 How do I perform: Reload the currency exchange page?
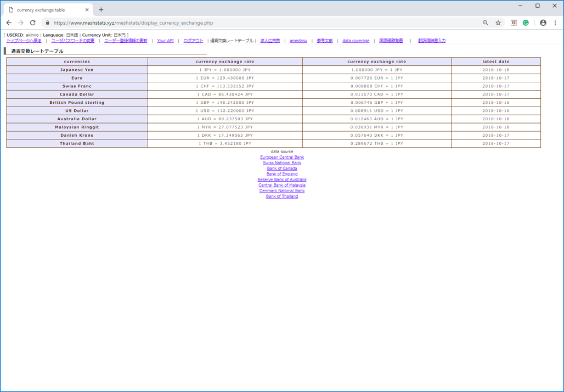[x=32, y=23]
